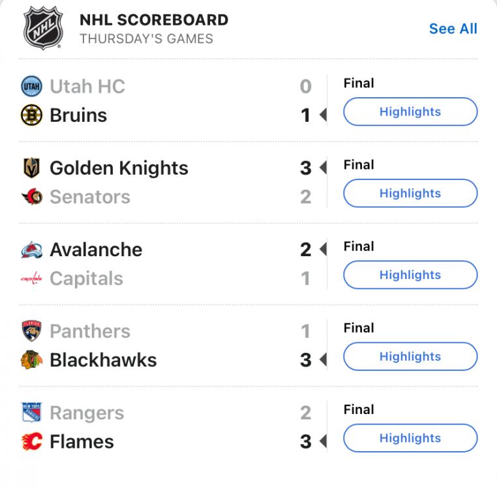The width and height of the screenshot is (497, 489).
Task: View Highlights for Panthers vs Blackhawks
Action: (x=410, y=356)
